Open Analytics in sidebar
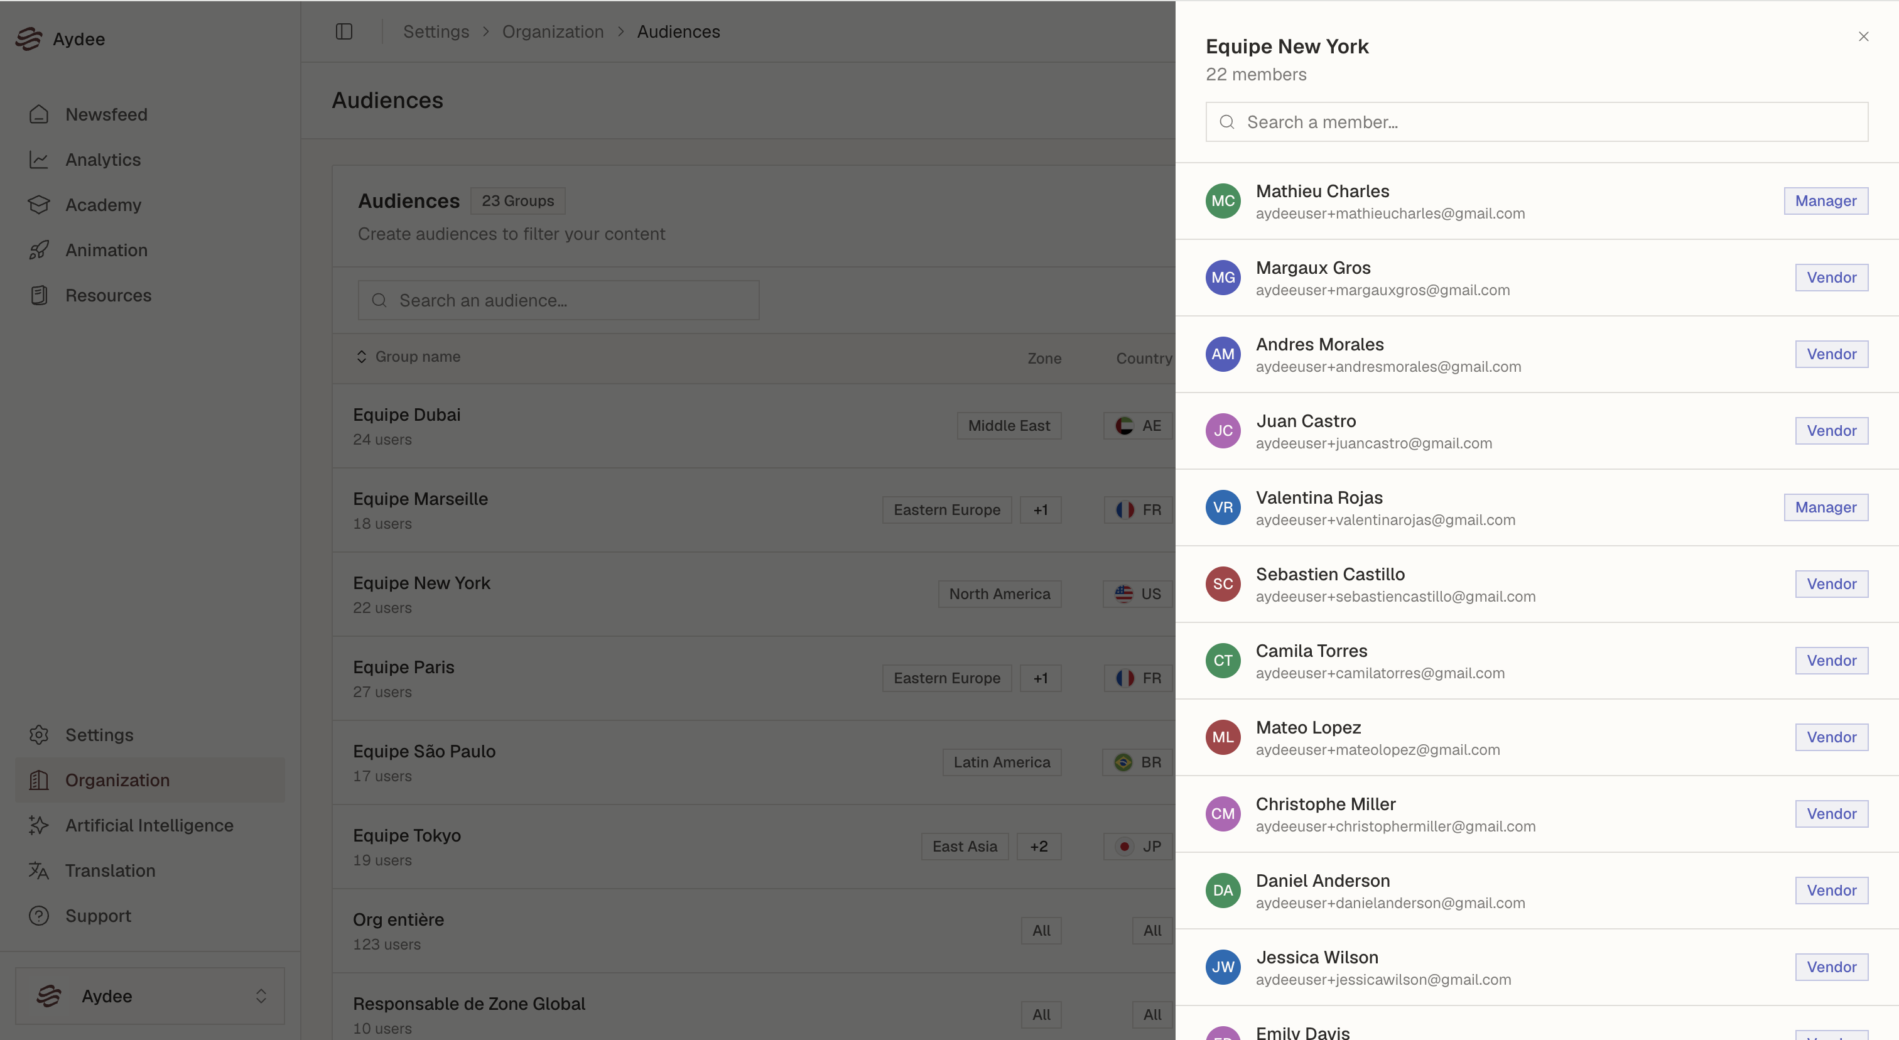 click(149, 160)
